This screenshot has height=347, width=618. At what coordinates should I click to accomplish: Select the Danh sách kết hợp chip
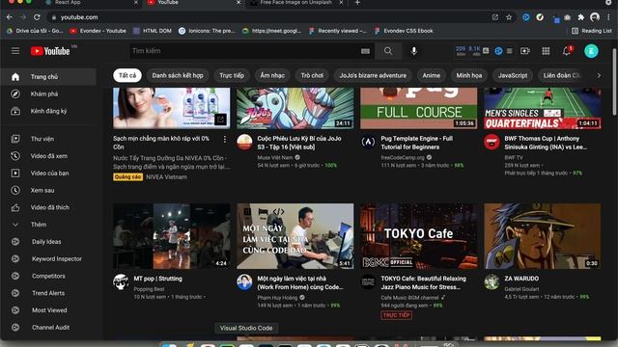178,75
